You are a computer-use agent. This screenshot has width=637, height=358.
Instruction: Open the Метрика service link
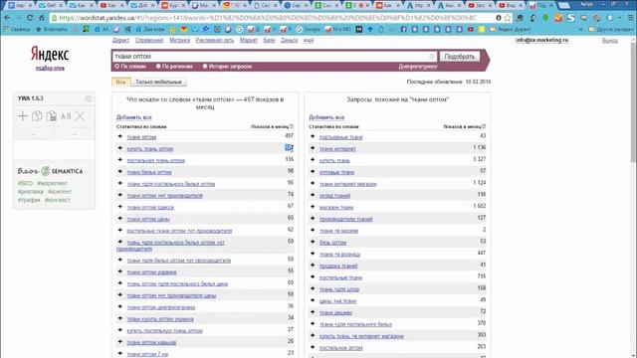click(179, 40)
